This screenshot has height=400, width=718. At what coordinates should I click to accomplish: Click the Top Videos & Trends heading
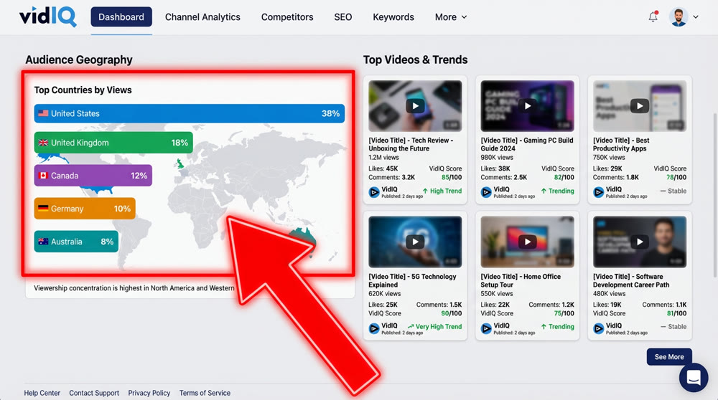(415, 60)
